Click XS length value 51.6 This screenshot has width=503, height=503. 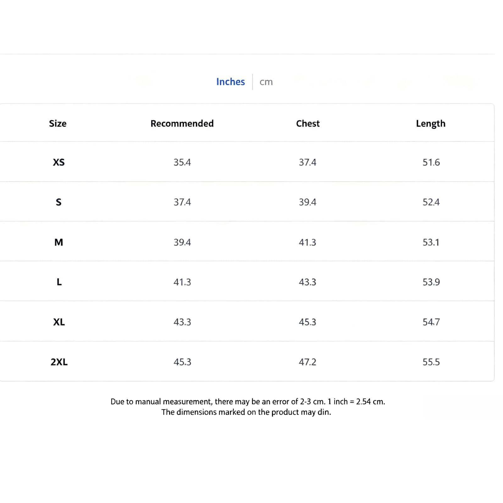[x=431, y=162]
